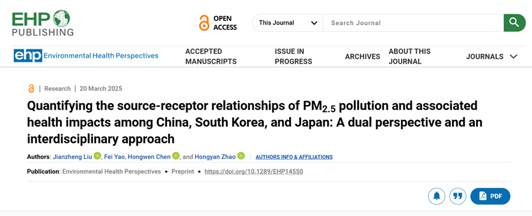Click into the Search Journal field
Image resolution: width=532 pixels, height=216 pixels.
tap(413, 23)
